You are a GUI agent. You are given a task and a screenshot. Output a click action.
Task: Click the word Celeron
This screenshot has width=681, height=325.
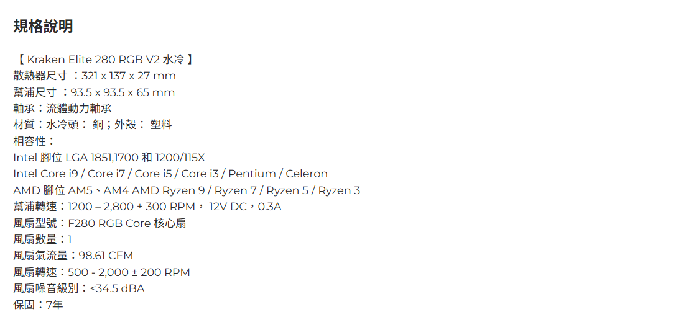[306, 174]
